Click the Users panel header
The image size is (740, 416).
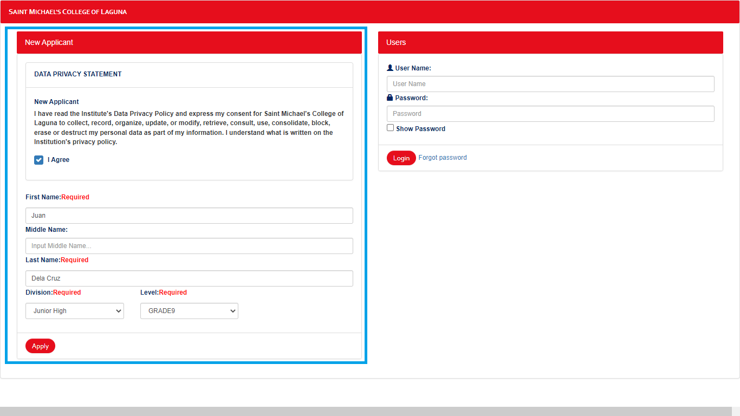[550, 42]
